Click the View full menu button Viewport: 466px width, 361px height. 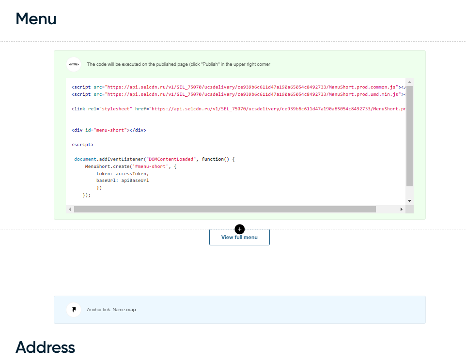point(239,237)
